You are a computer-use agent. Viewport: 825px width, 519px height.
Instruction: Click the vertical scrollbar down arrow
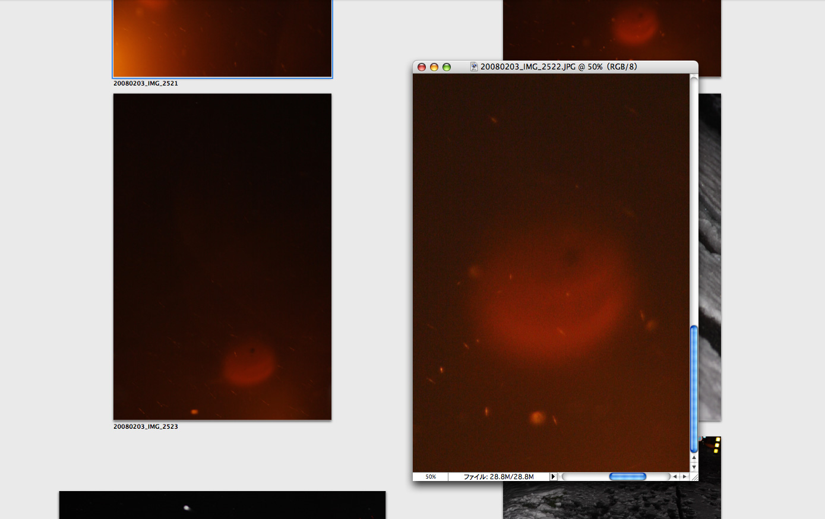(694, 467)
